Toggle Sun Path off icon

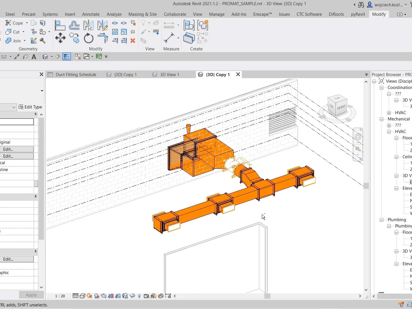[89, 296]
